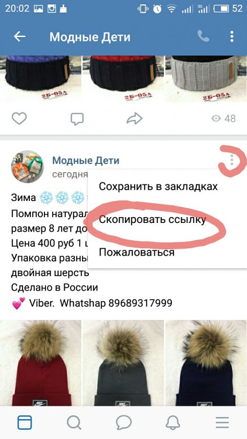The height and width of the screenshot is (439, 247).
Task: Open header three-dot overflow menu
Action: (x=231, y=37)
